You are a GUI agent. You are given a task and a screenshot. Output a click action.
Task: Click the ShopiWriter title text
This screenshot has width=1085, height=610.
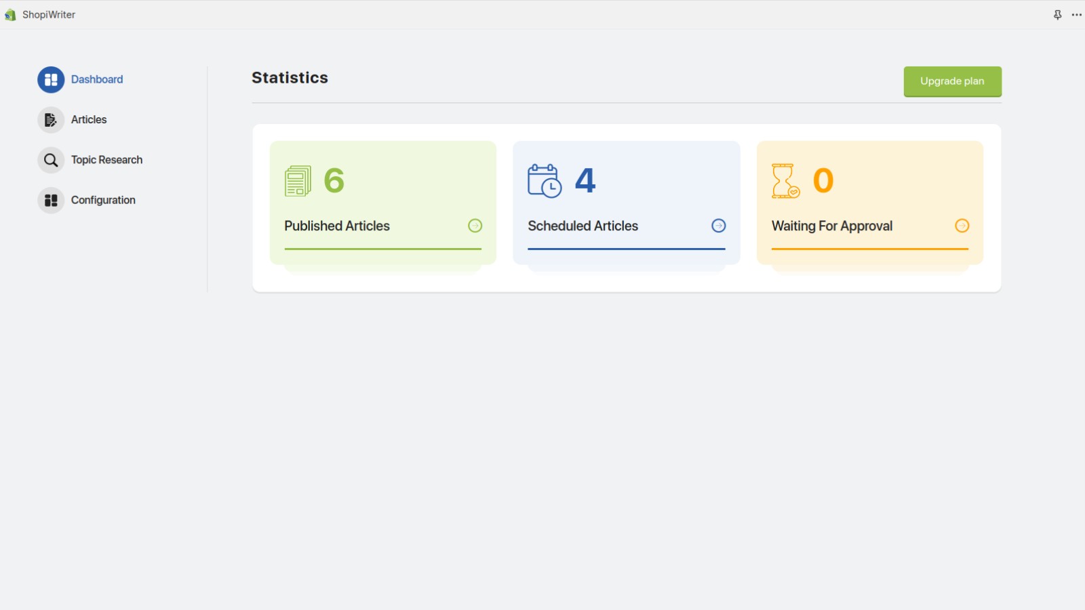(49, 15)
